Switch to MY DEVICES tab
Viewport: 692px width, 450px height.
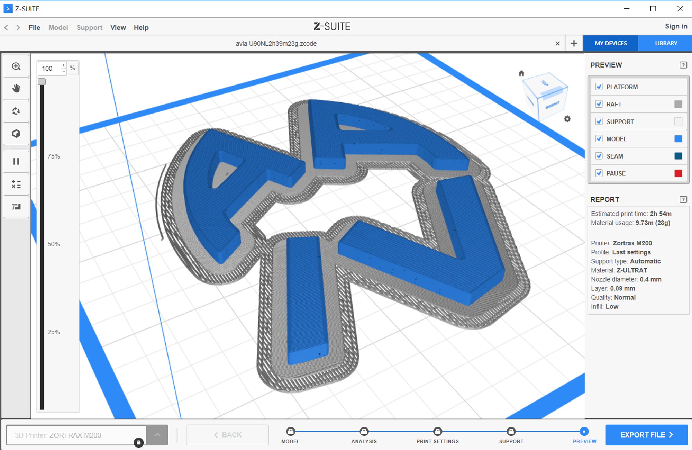(x=611, y=43)
